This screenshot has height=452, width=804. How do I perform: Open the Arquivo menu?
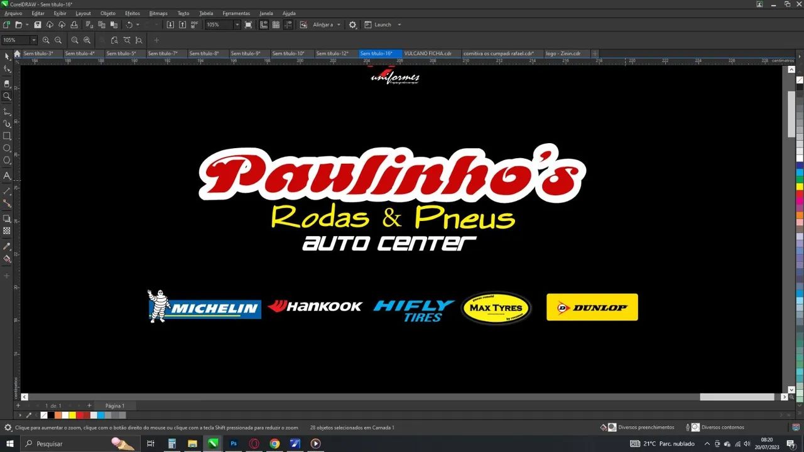pyautogui.click(x=13, y=13)
